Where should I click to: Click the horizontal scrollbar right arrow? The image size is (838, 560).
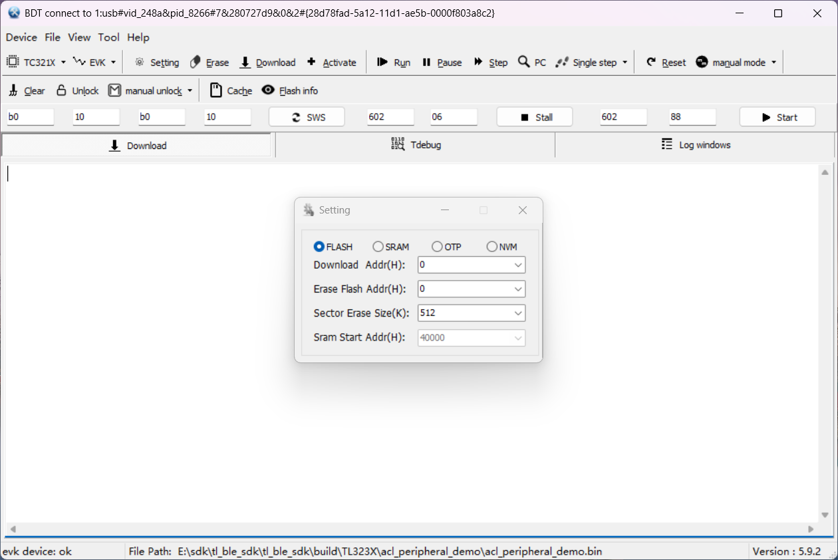pos(811,529)
